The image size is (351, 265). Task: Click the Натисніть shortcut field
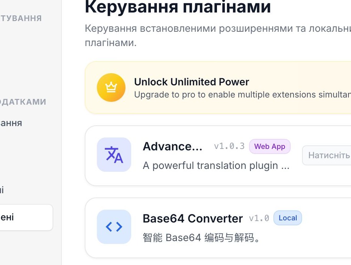click(327, 155)
